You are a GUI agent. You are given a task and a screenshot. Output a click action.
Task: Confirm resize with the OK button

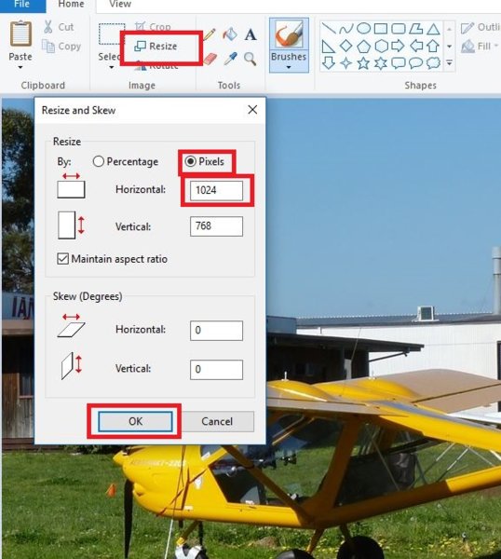tap(135, 421)
